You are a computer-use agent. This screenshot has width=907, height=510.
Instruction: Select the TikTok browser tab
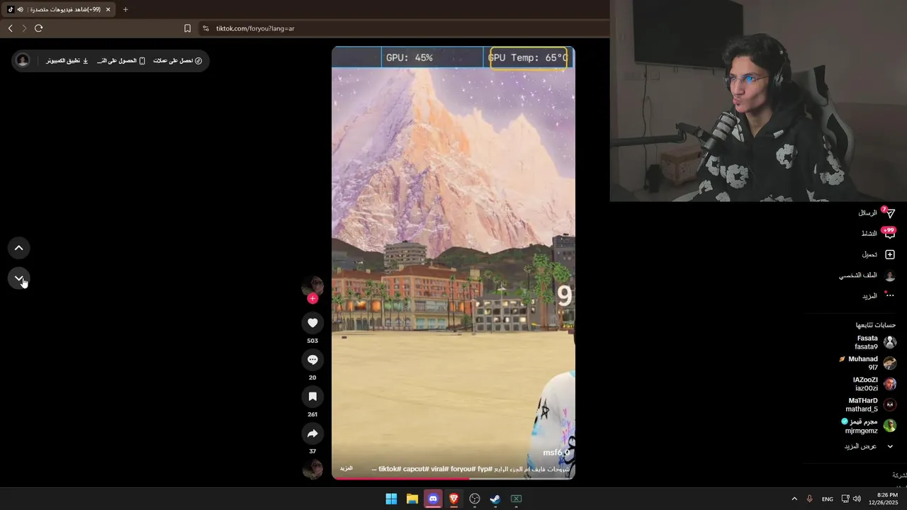pos(59,9)
